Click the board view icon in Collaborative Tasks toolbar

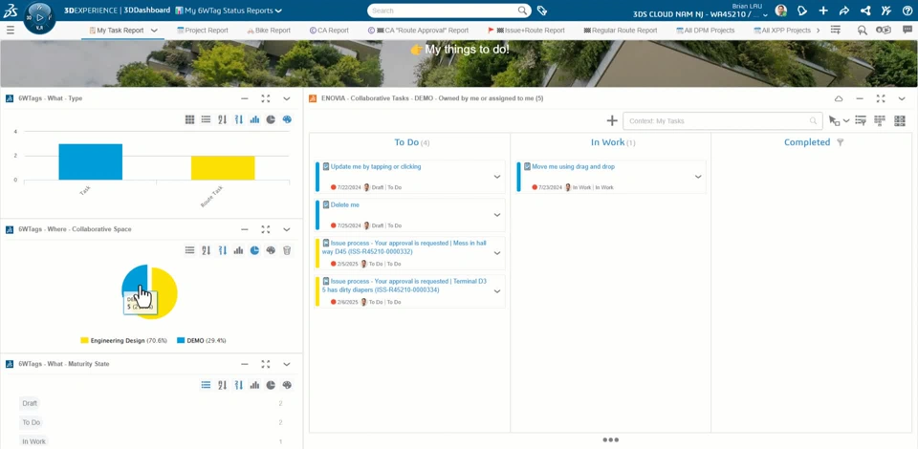(880, 120)
